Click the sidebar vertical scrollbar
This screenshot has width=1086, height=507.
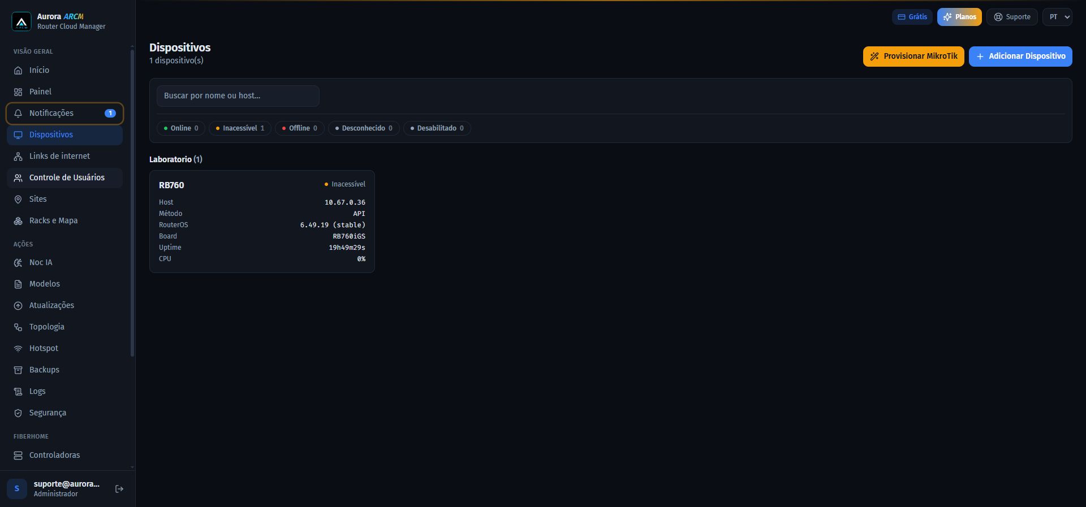132,203
